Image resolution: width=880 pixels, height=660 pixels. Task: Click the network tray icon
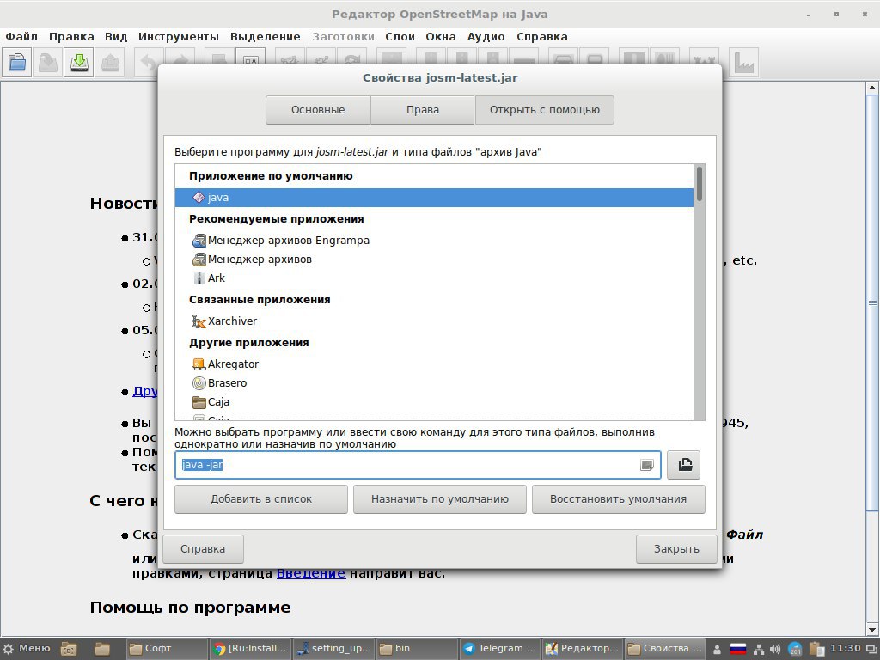(x=758, y=650)
